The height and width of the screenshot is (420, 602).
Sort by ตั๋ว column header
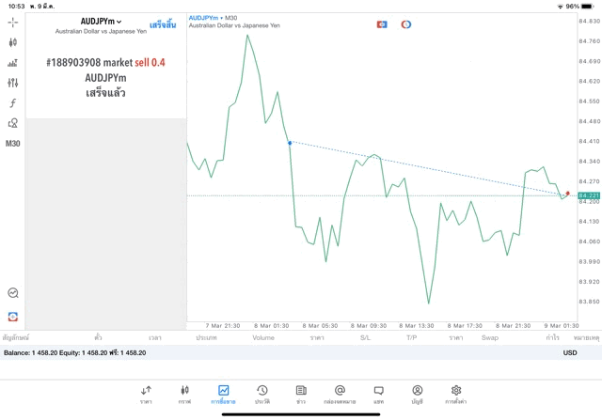tap(98, 337)
